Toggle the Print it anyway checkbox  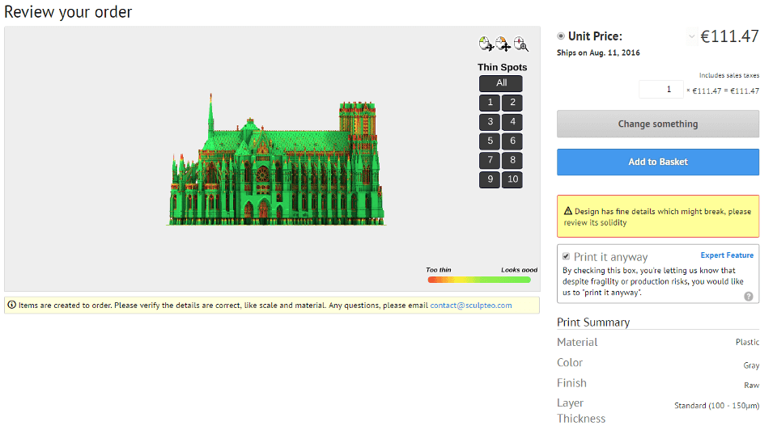point(566,256)
